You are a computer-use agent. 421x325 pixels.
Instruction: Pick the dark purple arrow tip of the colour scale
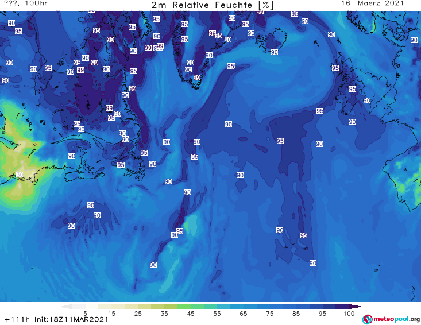355,307
